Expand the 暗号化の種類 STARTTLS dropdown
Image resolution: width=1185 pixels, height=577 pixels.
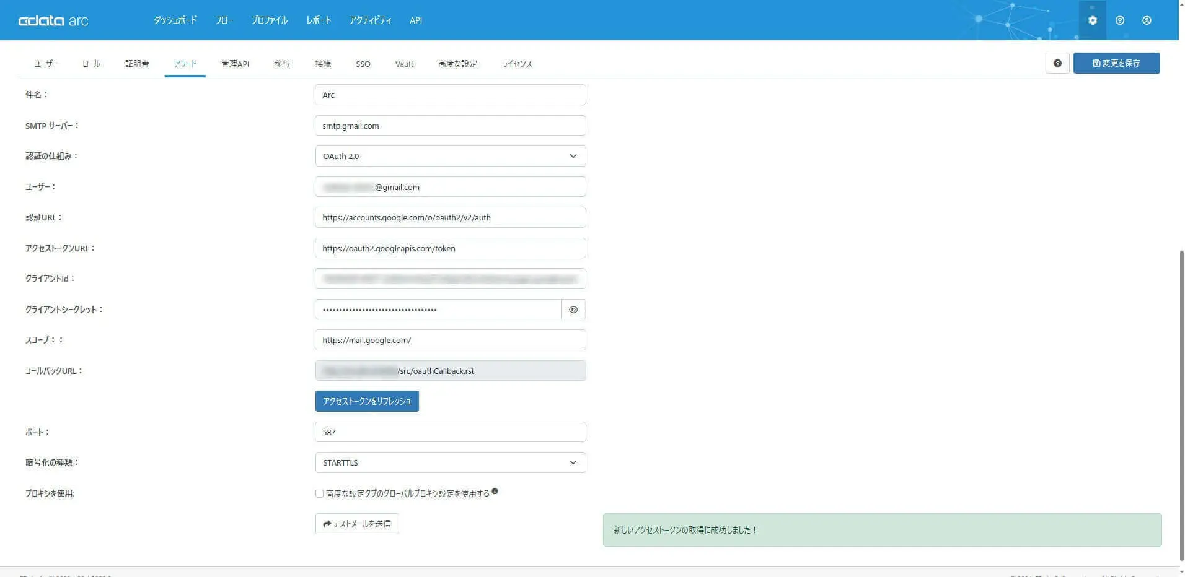coord(451,462)
